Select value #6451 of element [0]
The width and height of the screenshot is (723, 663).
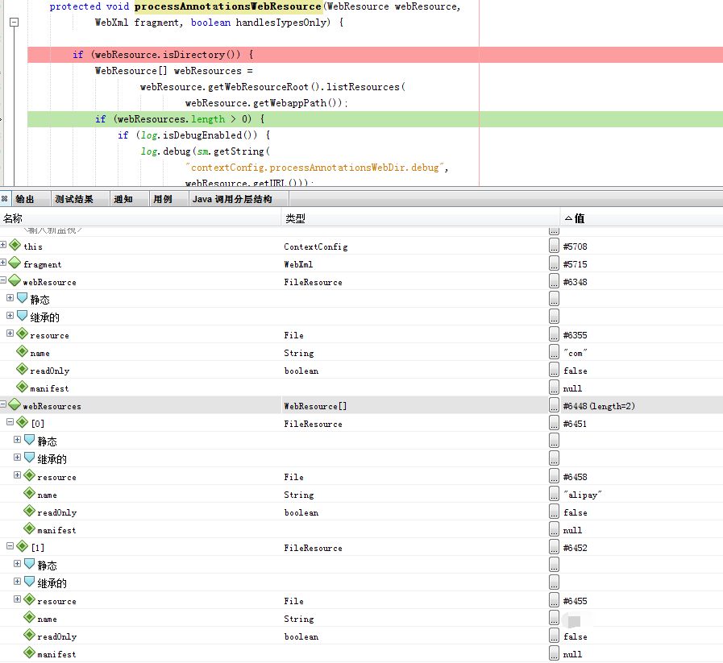click(x=575, y=424)
